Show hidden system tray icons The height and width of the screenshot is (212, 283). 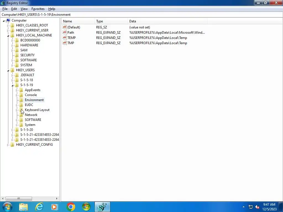tap(244, 207)
